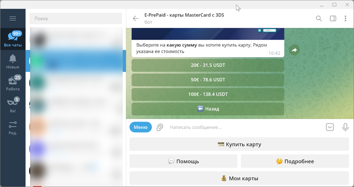Click the message time 16:42
This screenshot has height=187, width=354.
[274, 53]
